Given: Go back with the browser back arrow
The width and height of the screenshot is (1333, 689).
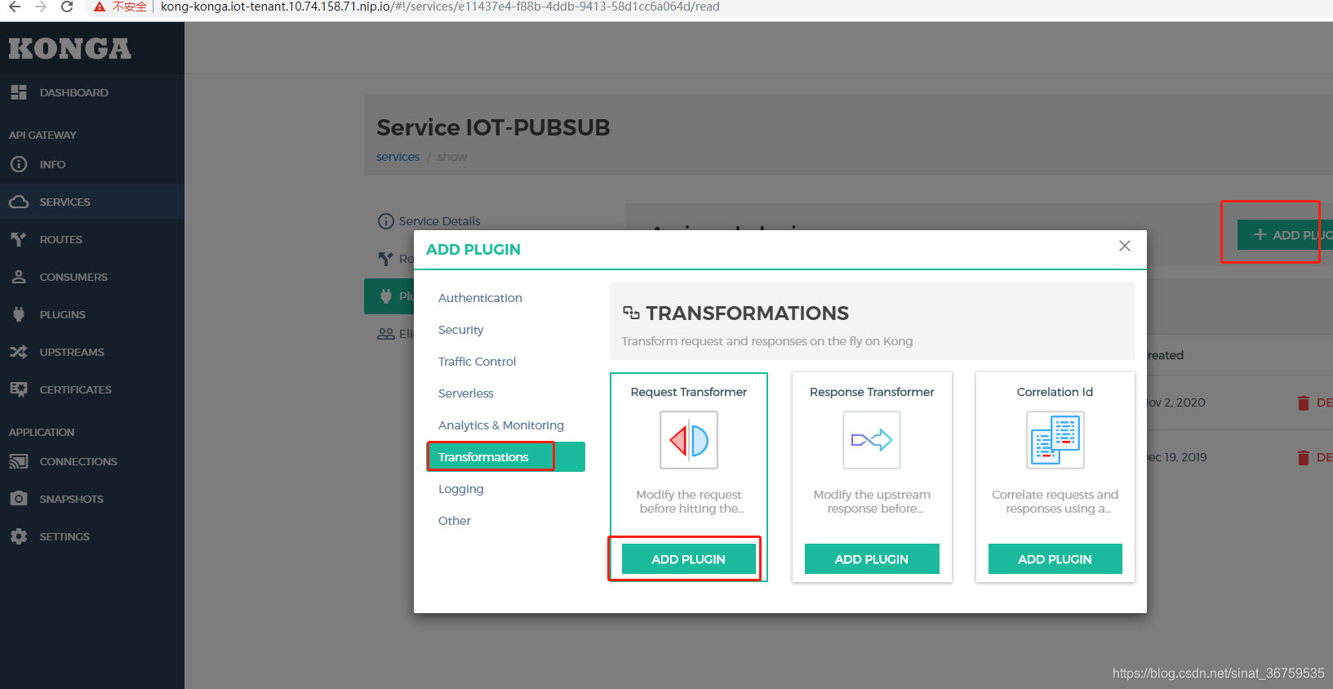Looking at the screenshot, I should [x=15, y=7].
